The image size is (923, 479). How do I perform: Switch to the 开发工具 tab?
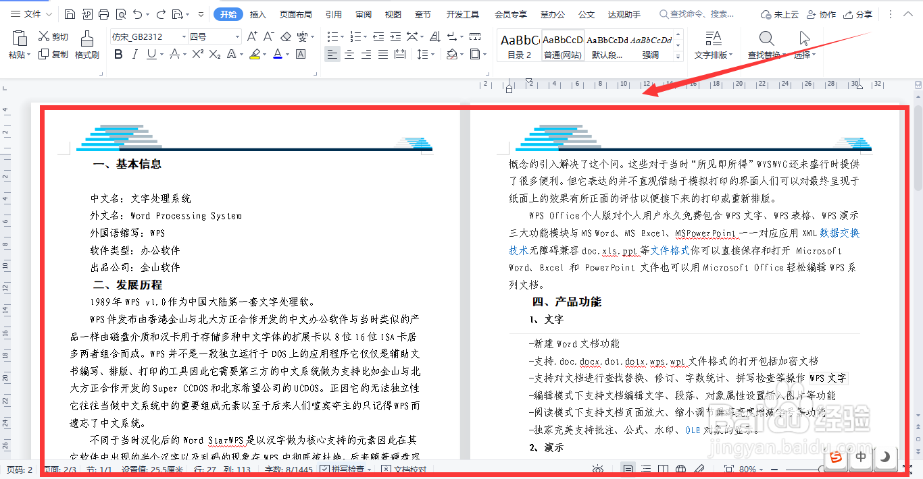(x=463, y=14)
